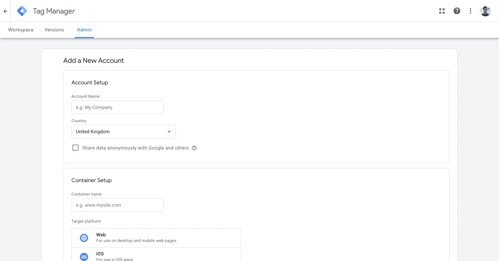Switch to the Versions tab
Screen dimensions: 499x261
point(54,30)
